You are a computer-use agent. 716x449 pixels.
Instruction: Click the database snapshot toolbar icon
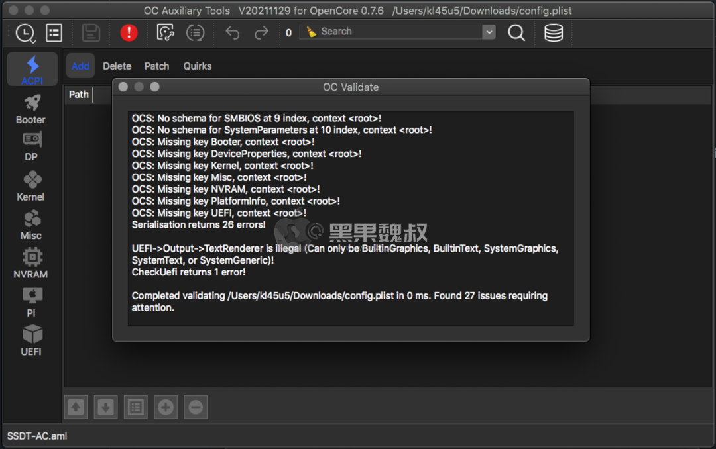[554, 32]
